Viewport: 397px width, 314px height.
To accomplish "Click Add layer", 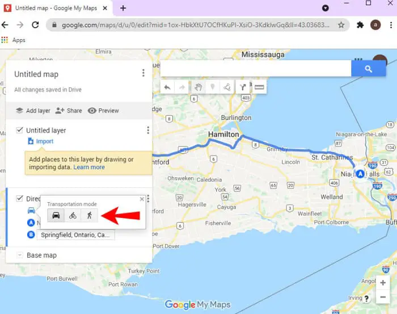I will pyautogui.click(x=33, y=111).
